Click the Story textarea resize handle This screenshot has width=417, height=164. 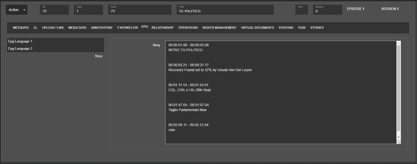coord(399,142)
